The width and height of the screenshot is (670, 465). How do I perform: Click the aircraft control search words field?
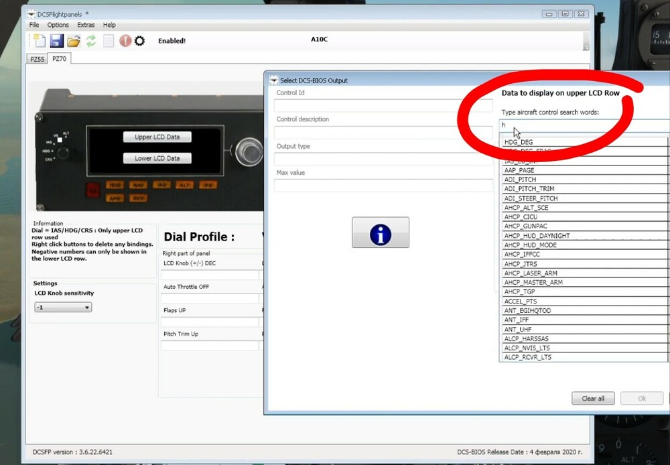click(x=584, y=126)
